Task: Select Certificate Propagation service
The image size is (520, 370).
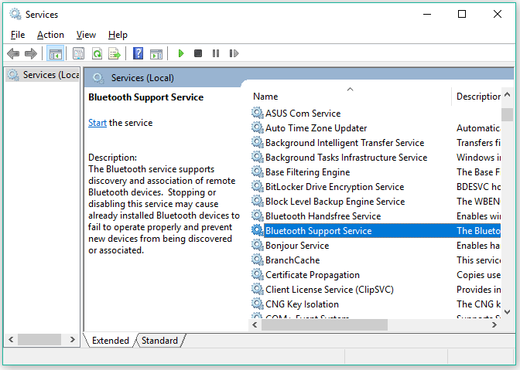Action: coord(375,275)
